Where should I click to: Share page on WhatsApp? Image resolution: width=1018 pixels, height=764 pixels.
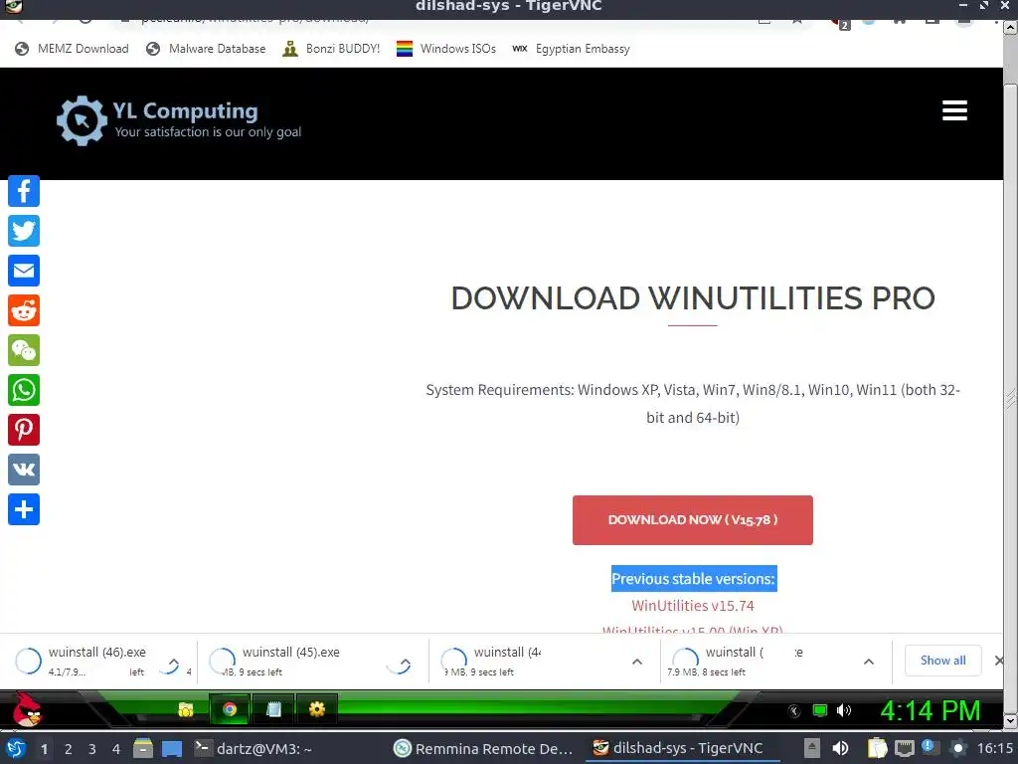tap(24, 390)
